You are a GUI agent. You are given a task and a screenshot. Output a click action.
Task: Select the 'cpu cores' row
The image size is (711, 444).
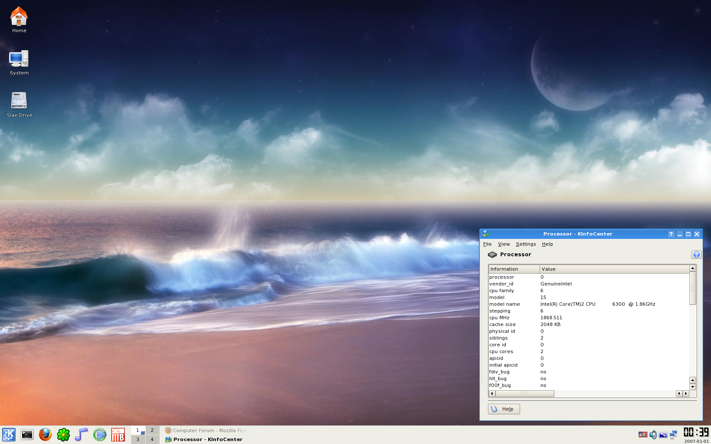point(589,351)
